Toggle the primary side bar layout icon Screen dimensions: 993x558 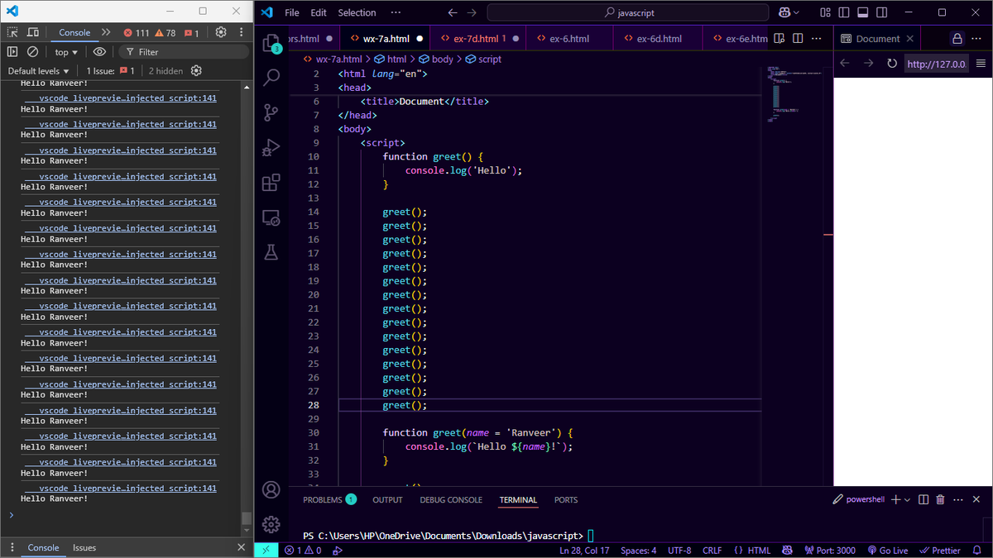pyautogui.click(x=843, y=12)
